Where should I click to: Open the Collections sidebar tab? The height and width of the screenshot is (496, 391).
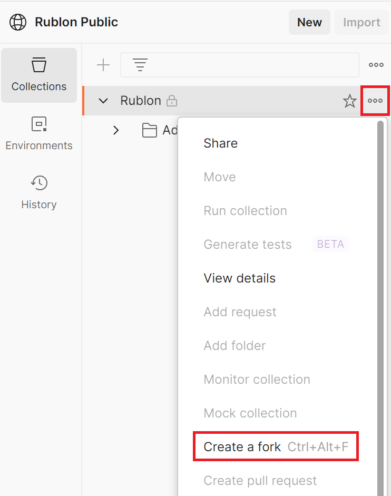coord(39,75)
